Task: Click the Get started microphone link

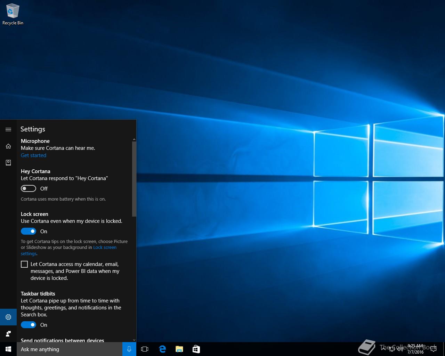Action: [33, 155]
